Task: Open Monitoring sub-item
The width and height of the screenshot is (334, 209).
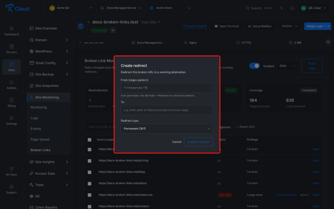Action: (49, 107)
